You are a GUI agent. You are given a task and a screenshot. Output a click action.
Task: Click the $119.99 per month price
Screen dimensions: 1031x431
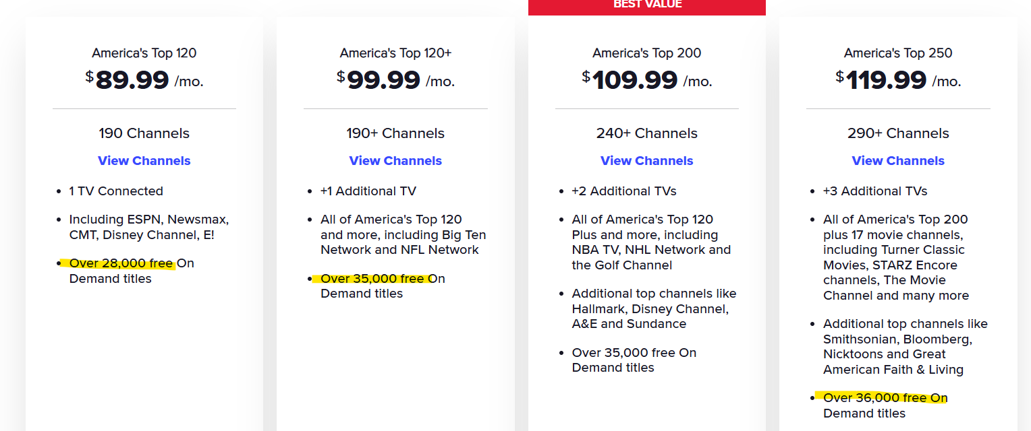(897, 80)
